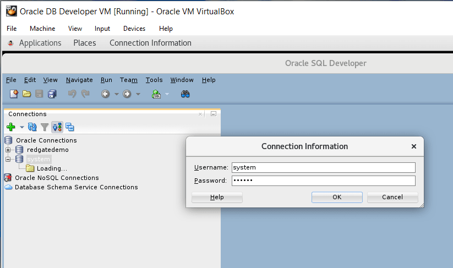This screenshot has height=268, width=453.
Task: Open the SQL Worksheet dropdown arrow
Action: [167, 94]
